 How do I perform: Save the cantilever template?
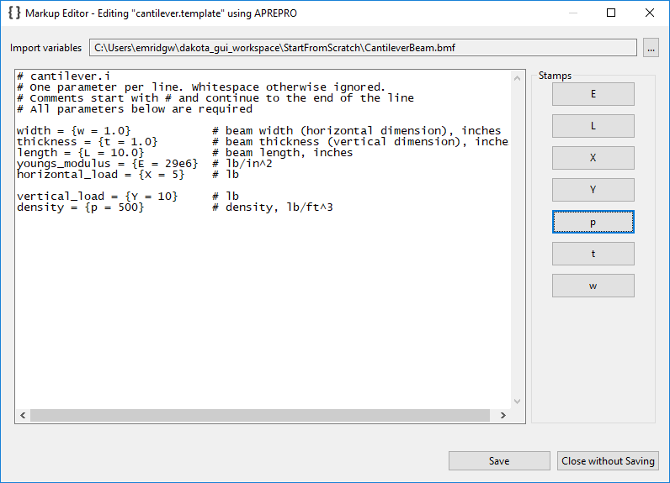pyautogui.click(x=499, y=461)
